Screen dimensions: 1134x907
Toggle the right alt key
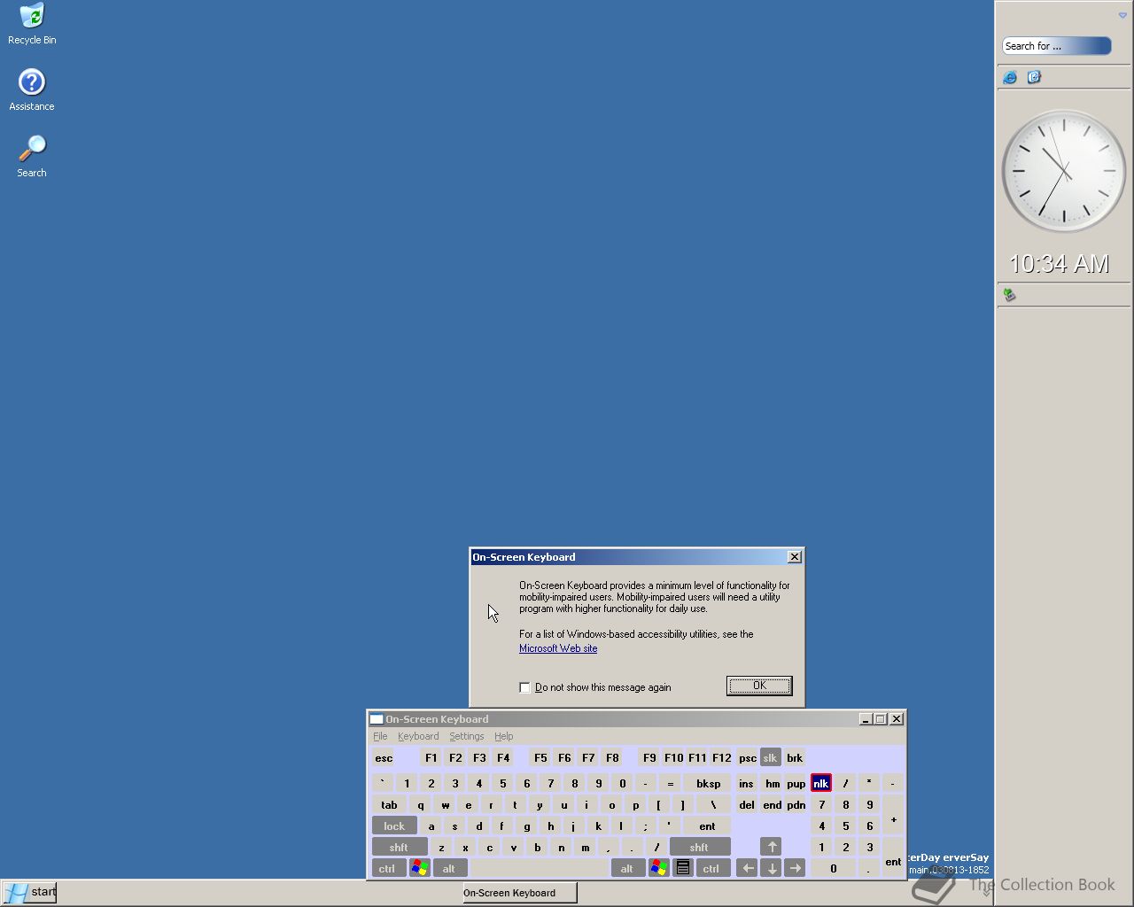pyautogui.click(x=627, y=868)
